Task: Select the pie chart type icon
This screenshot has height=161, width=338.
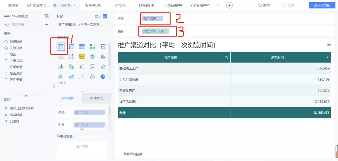Action: point(103,76)
